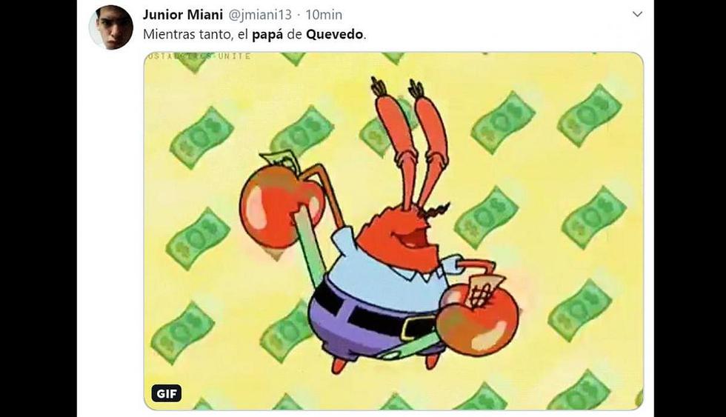726x417 pixels.
Task: Click the bold word Quevedo in the tweet
Action: pos(334,35)
